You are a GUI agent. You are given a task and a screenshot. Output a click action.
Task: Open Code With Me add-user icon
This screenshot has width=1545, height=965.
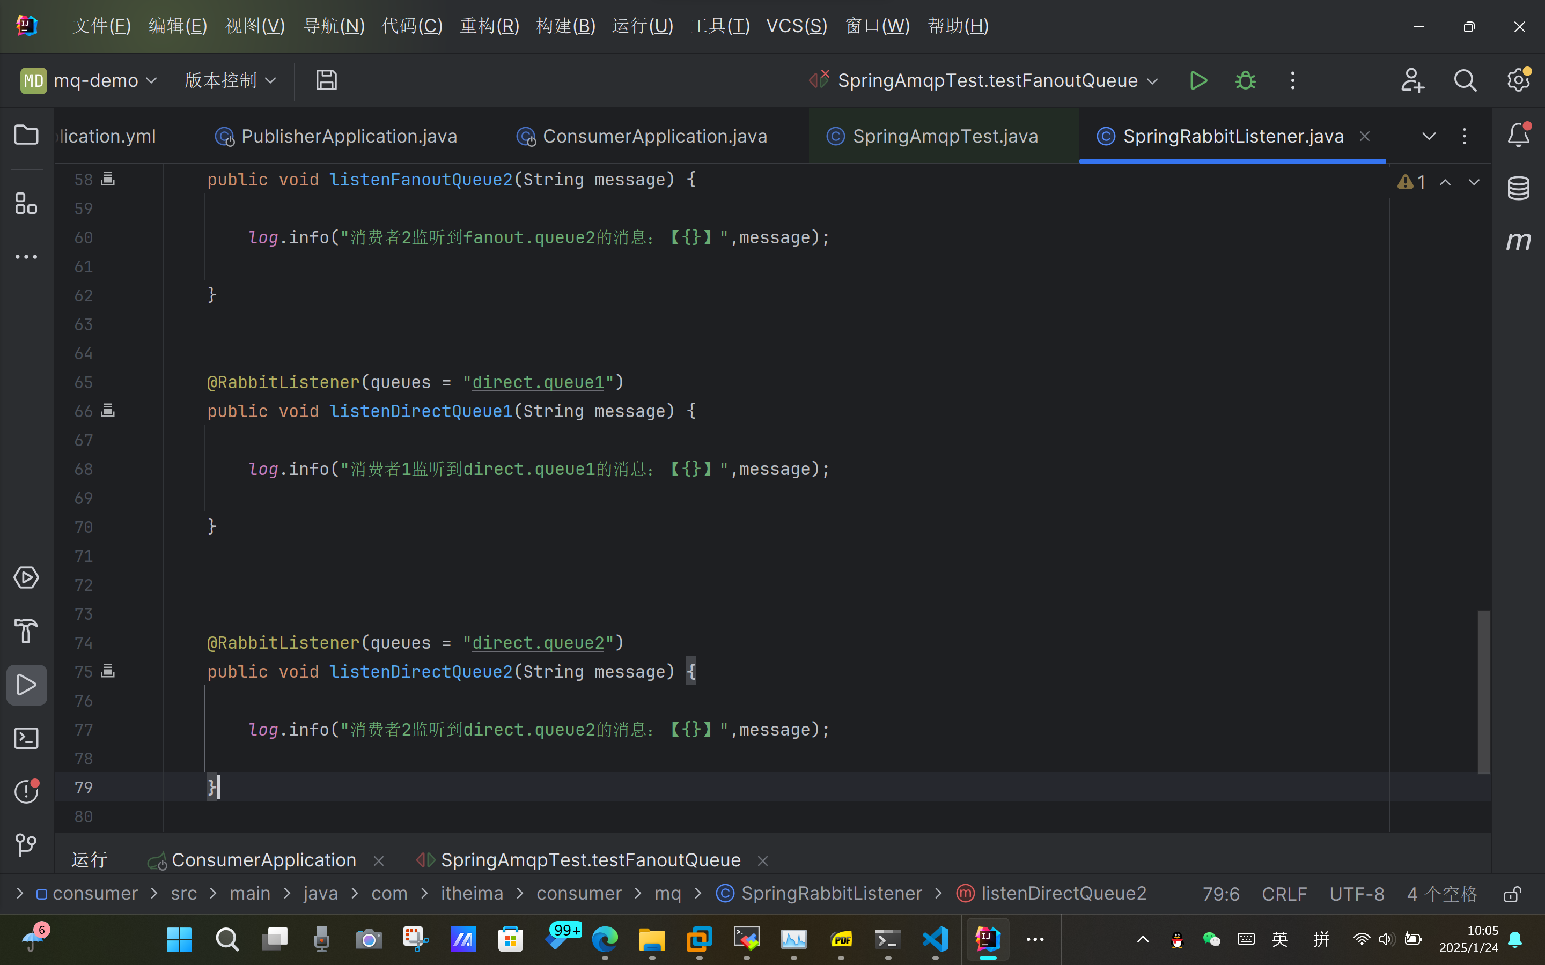tap(1412, 80)
